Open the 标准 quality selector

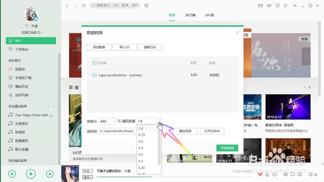coord(87,171)
